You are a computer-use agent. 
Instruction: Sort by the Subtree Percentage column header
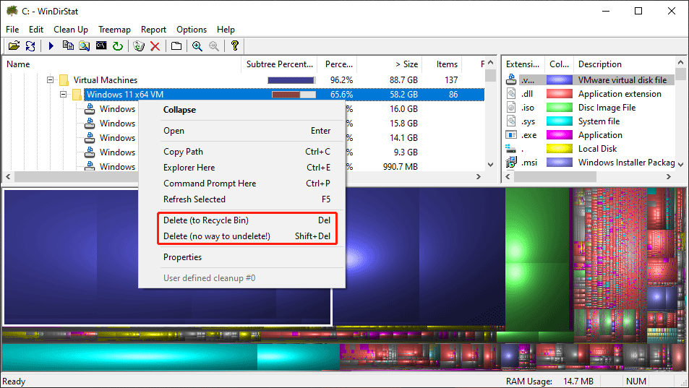click(x=280, y=64)
